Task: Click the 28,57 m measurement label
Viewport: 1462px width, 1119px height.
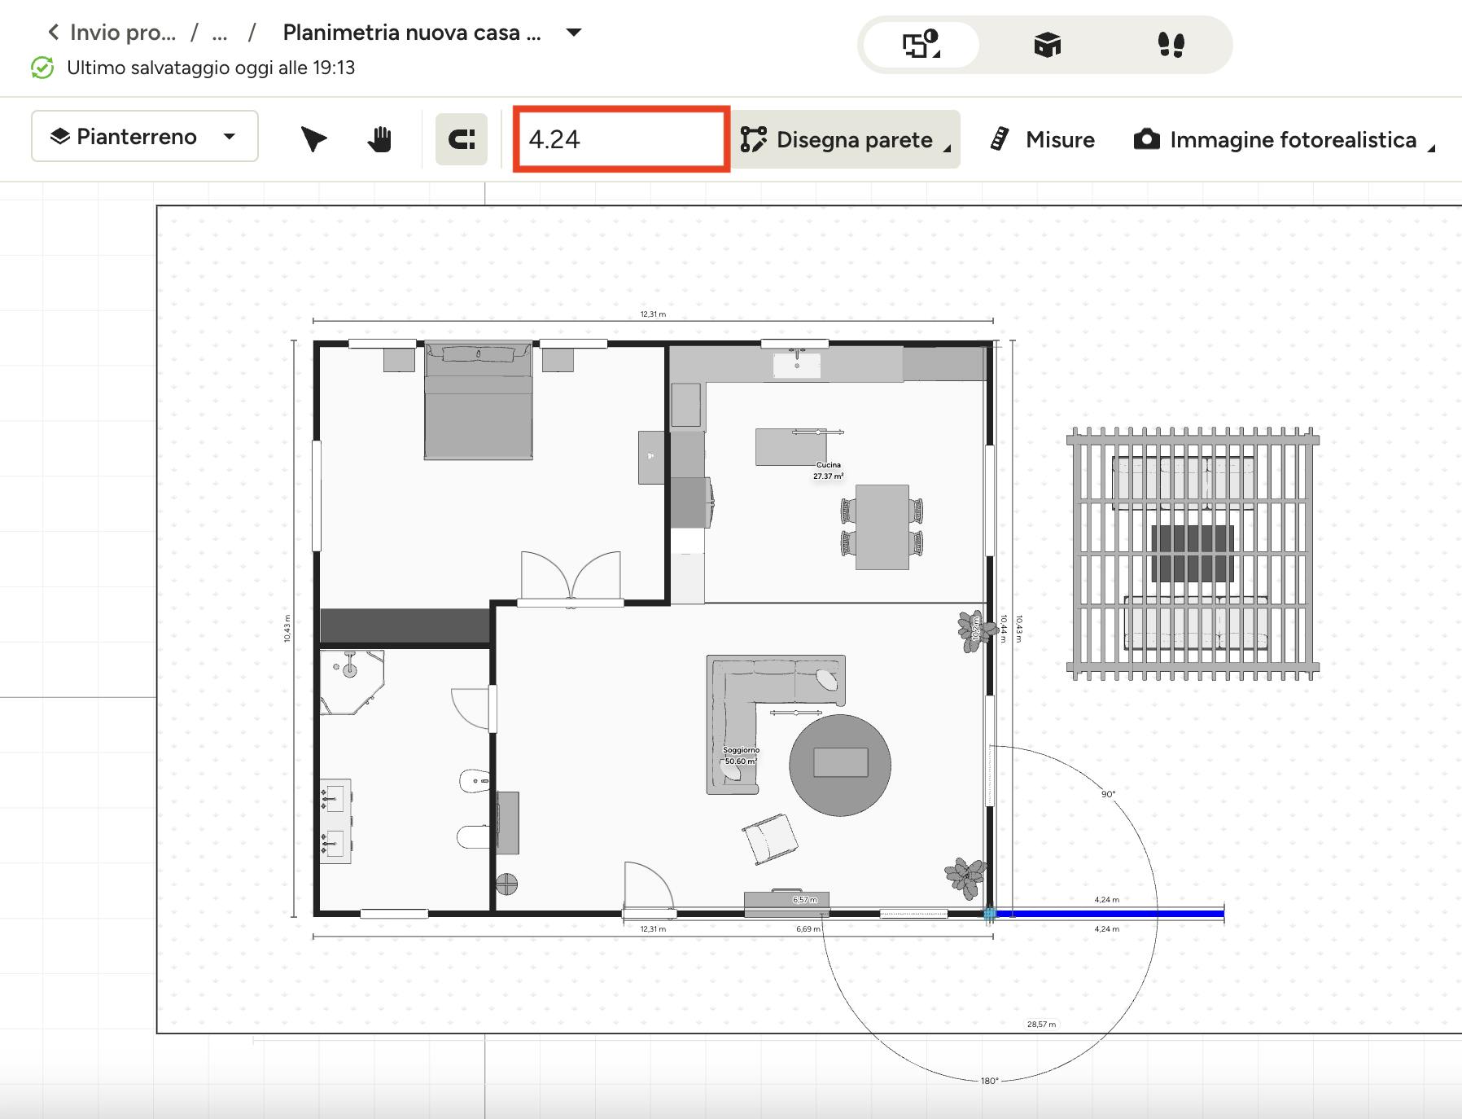Action: [1041, 1025]
